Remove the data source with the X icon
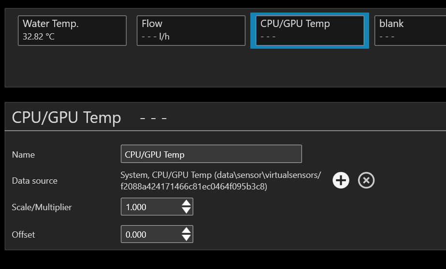Image resolution: width=446 pixels, height=269 pixels. (366, 180)
